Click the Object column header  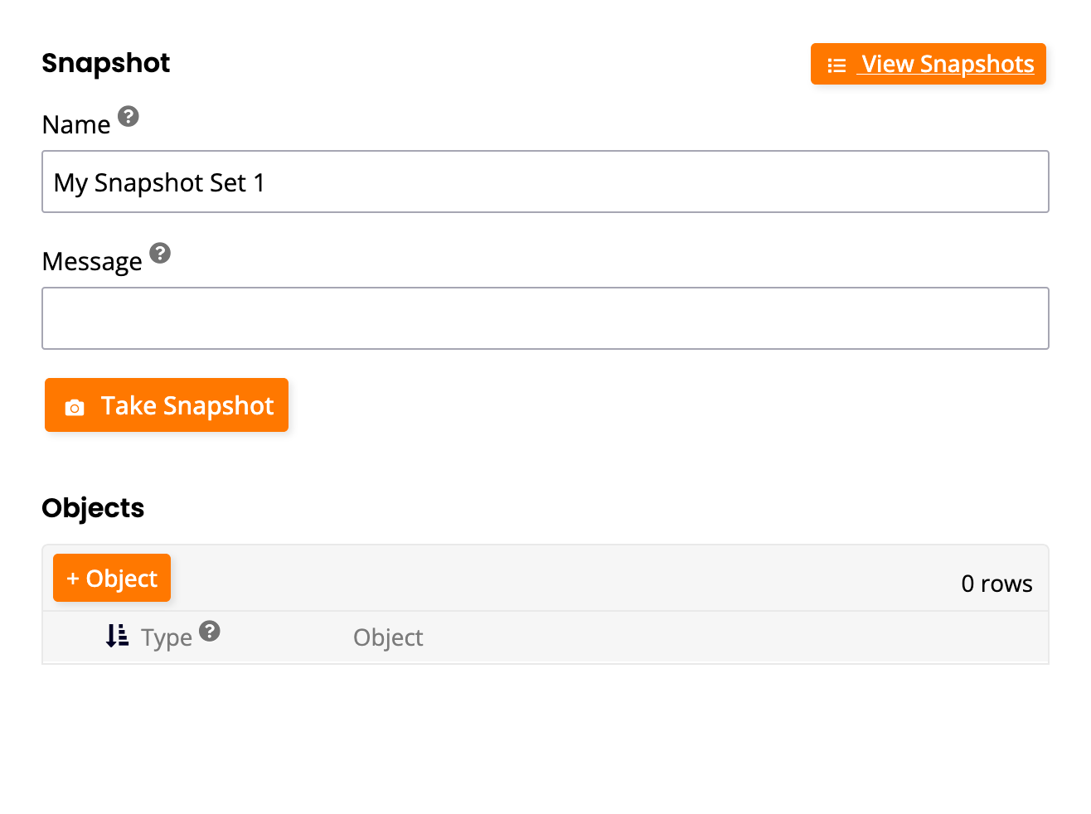tap(388, 637)
